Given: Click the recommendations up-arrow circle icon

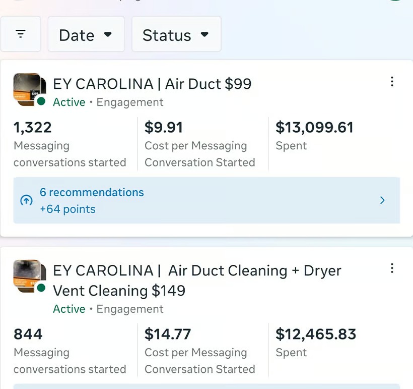Looking at the screenshot, I should (x=26, y=200).
